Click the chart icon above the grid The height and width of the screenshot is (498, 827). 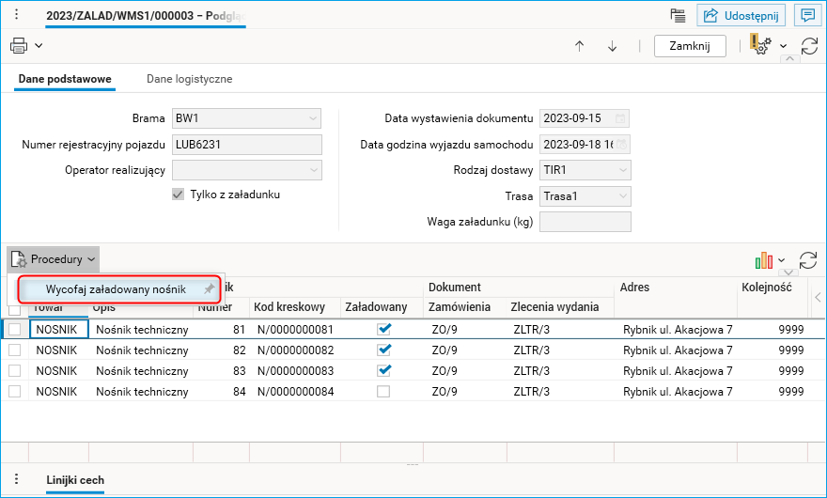pyautogui.click(x=764, y=260)
